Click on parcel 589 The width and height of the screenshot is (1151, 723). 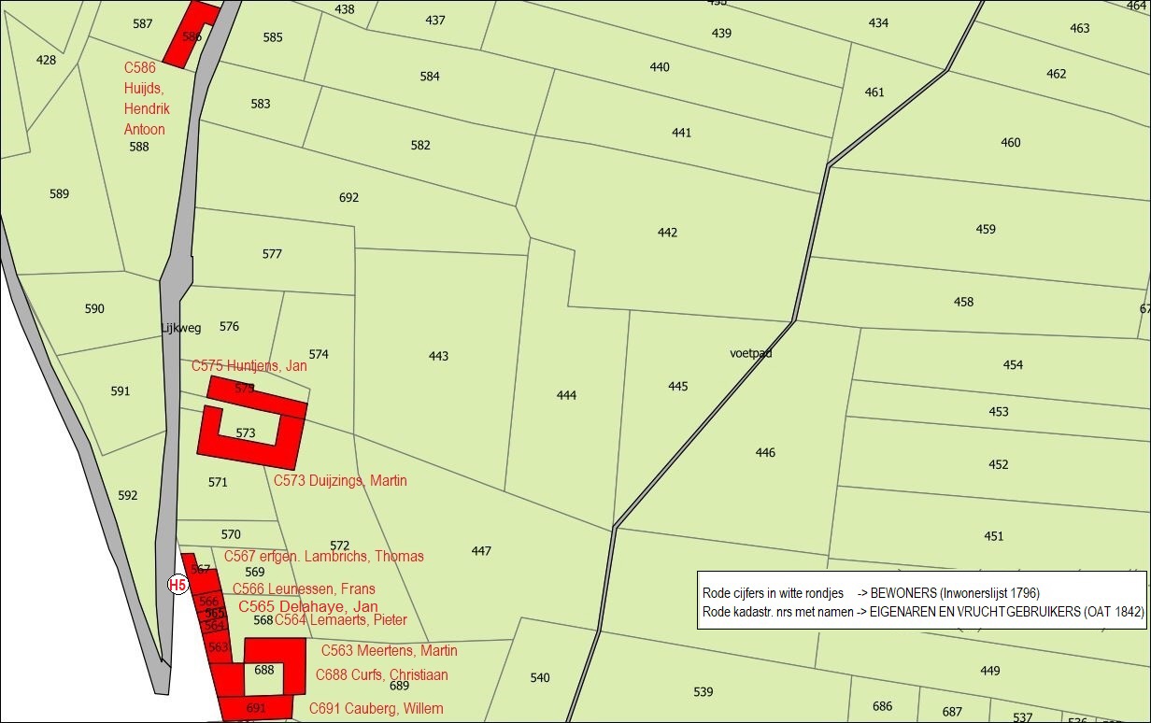click(59, 194)
